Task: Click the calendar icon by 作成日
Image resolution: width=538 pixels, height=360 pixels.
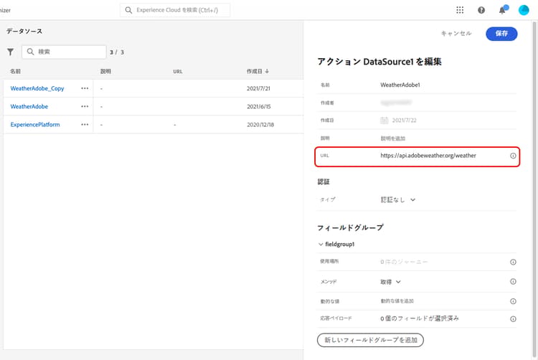Action: coord(384,120)
